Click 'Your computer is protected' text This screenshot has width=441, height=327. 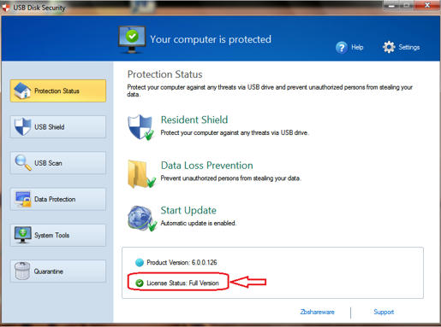coord(211,39)
